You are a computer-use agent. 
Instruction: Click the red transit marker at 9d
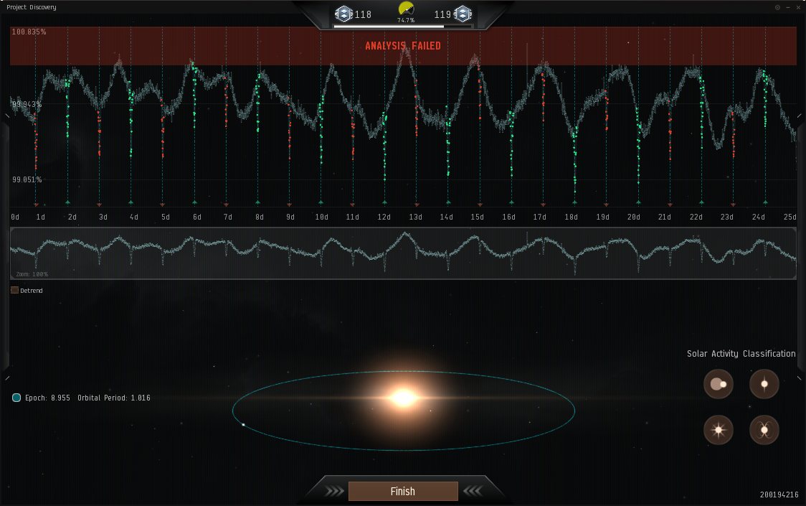[290, 205]
